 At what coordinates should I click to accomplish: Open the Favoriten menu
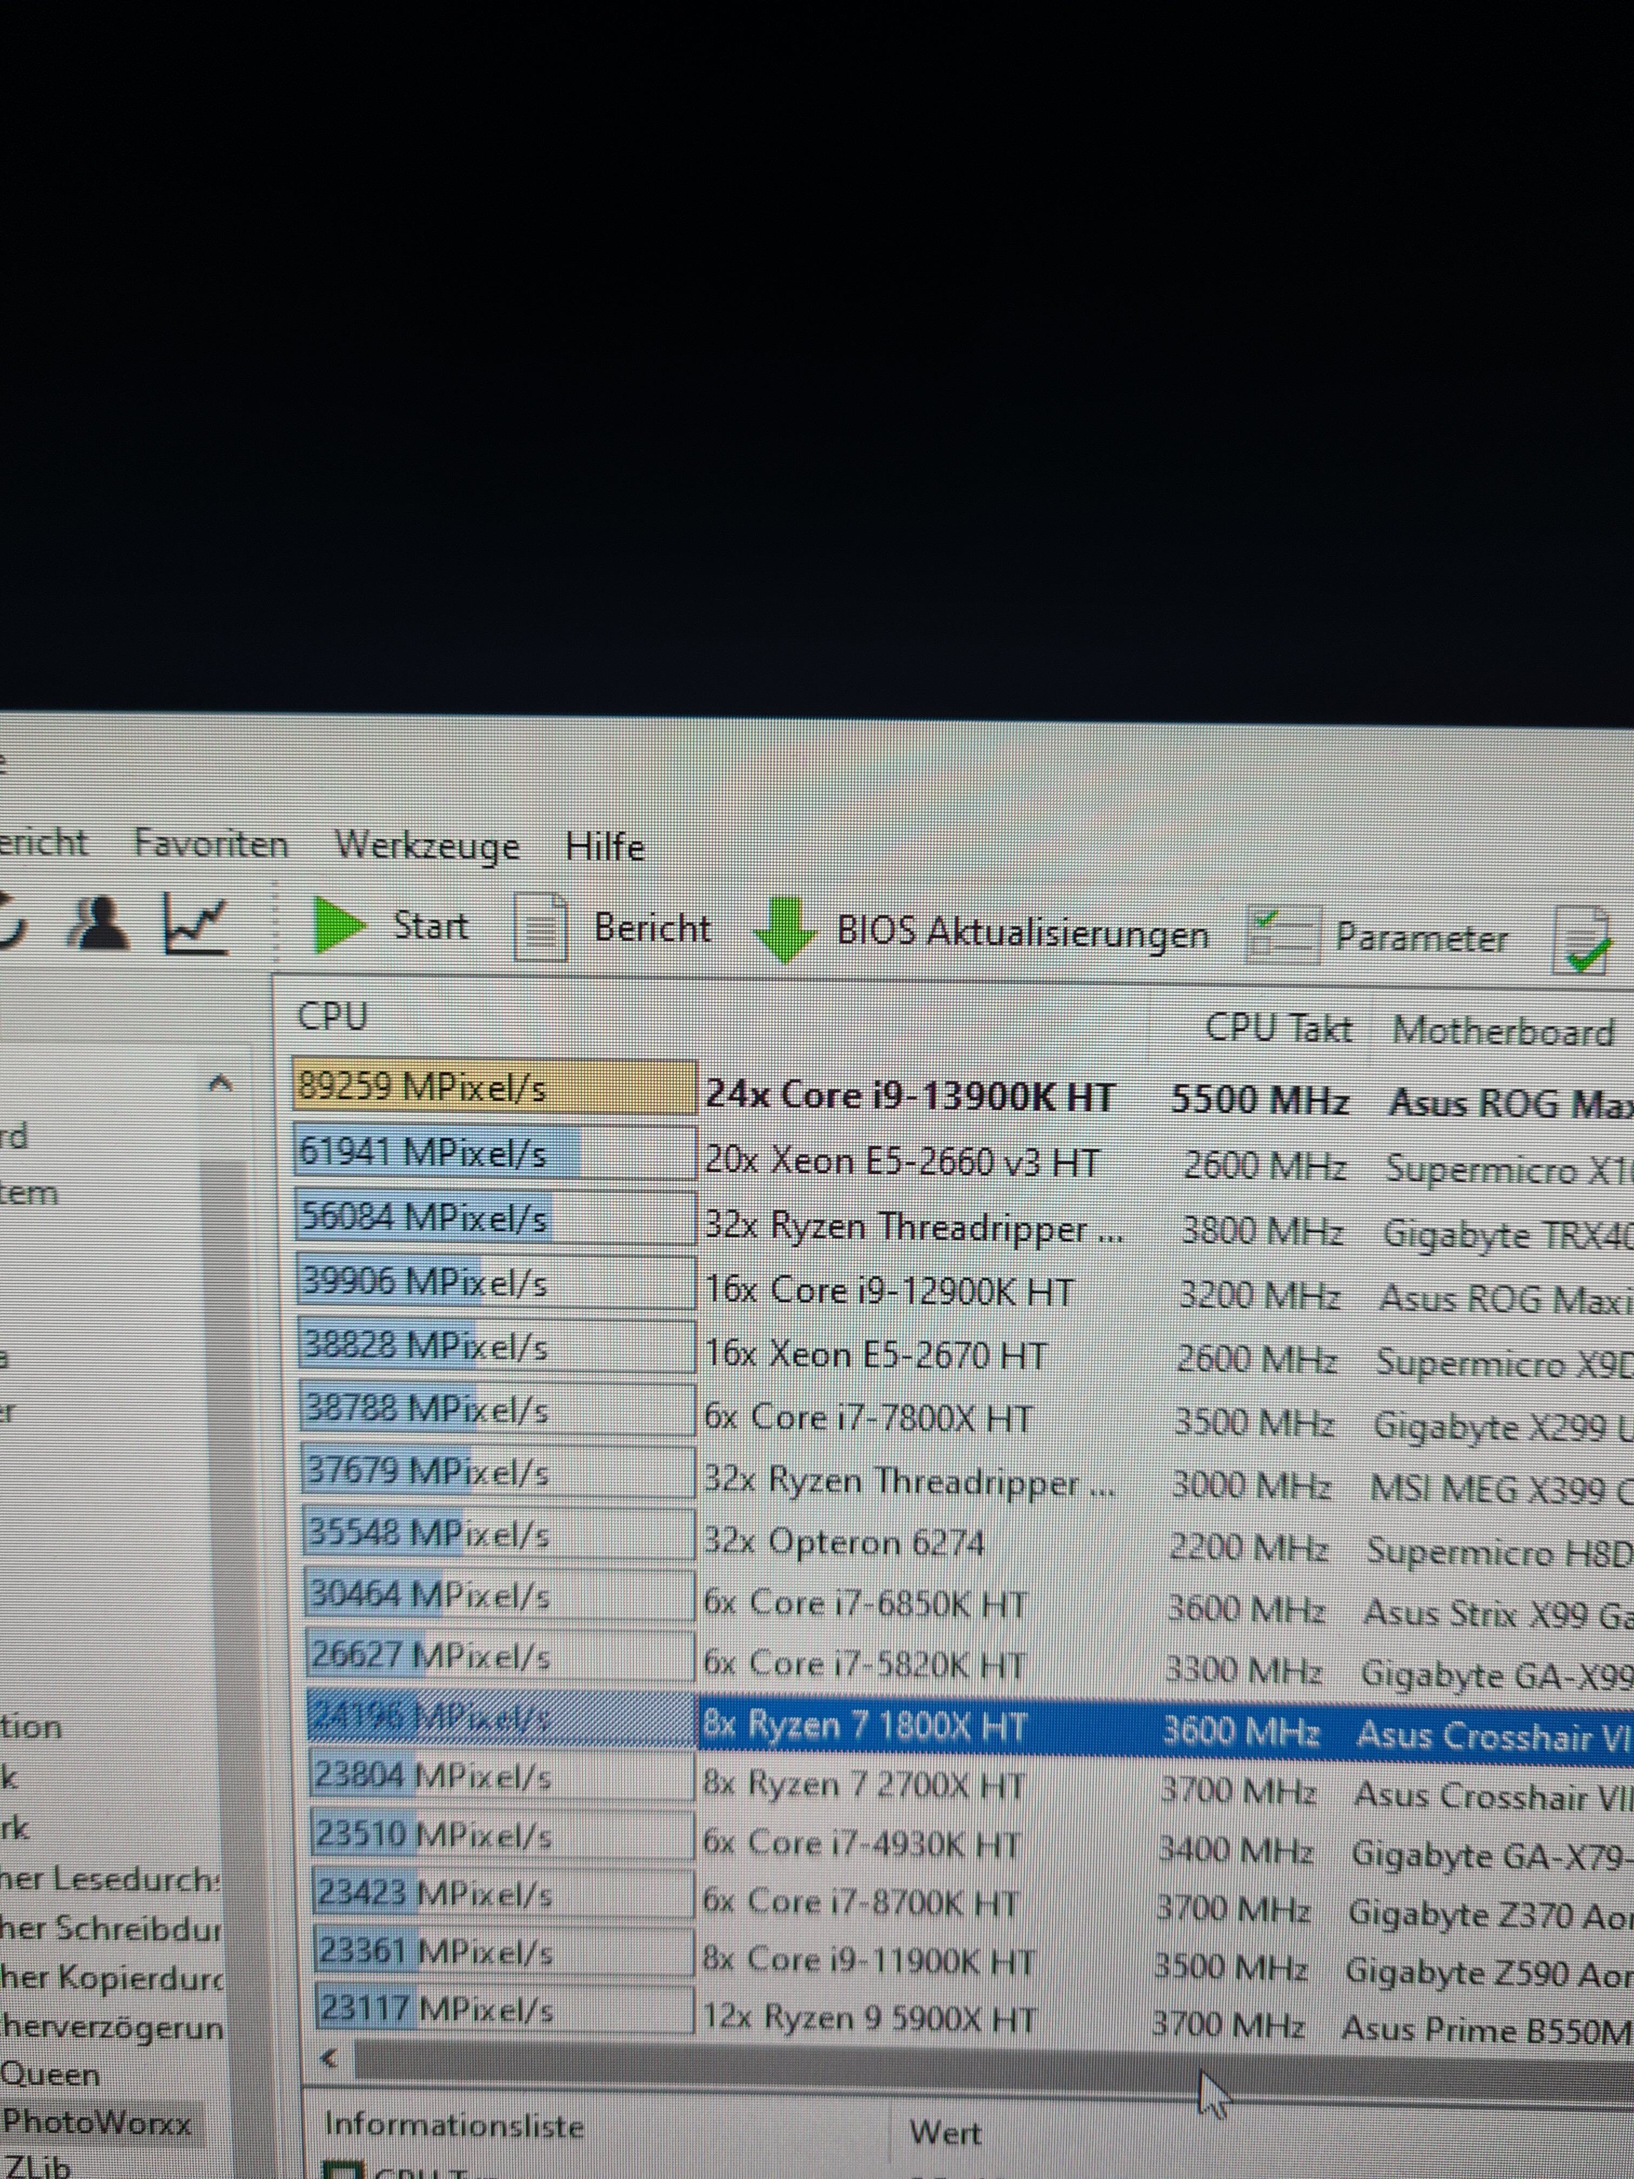(x=211, y=844)
